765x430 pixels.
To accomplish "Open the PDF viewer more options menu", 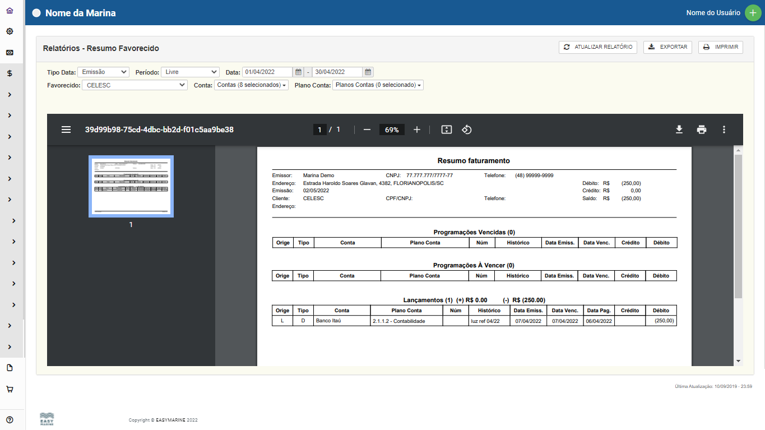I will click(724, 130).
